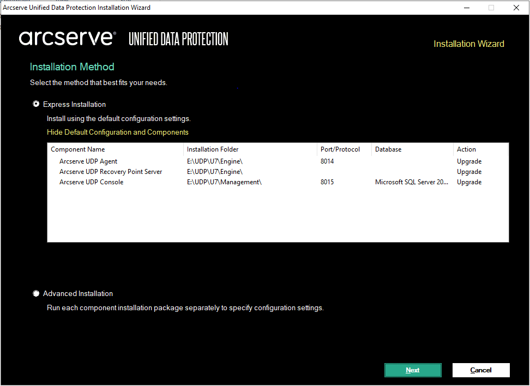Click the Action column header
The width and height of the screenshot is (530, 386).
480,149
